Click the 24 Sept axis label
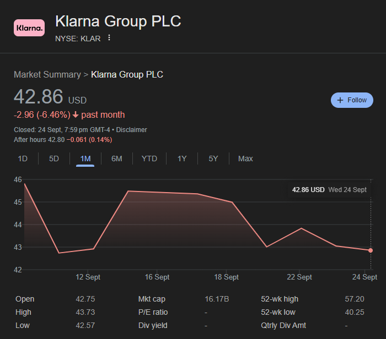 364,277
